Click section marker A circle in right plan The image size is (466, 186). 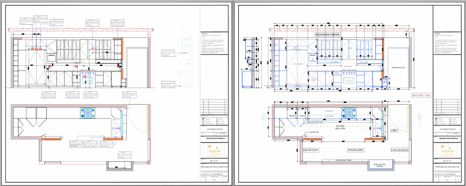[x=263, y=116]
